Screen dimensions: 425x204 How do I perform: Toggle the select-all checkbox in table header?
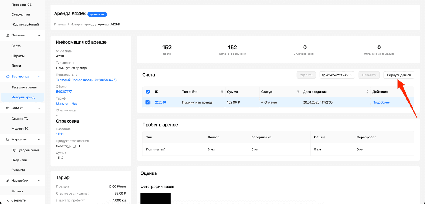[x=148, y=92]
